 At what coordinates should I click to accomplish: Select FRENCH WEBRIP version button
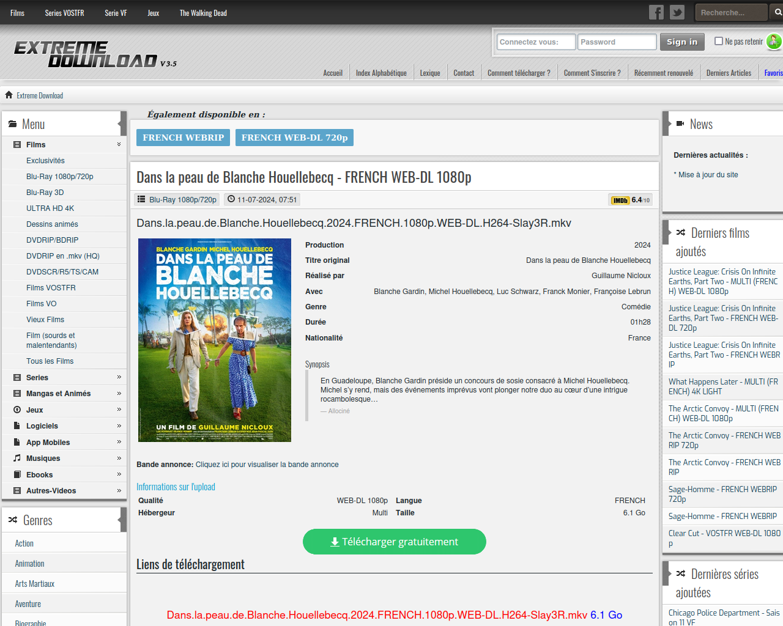[183, 138]
